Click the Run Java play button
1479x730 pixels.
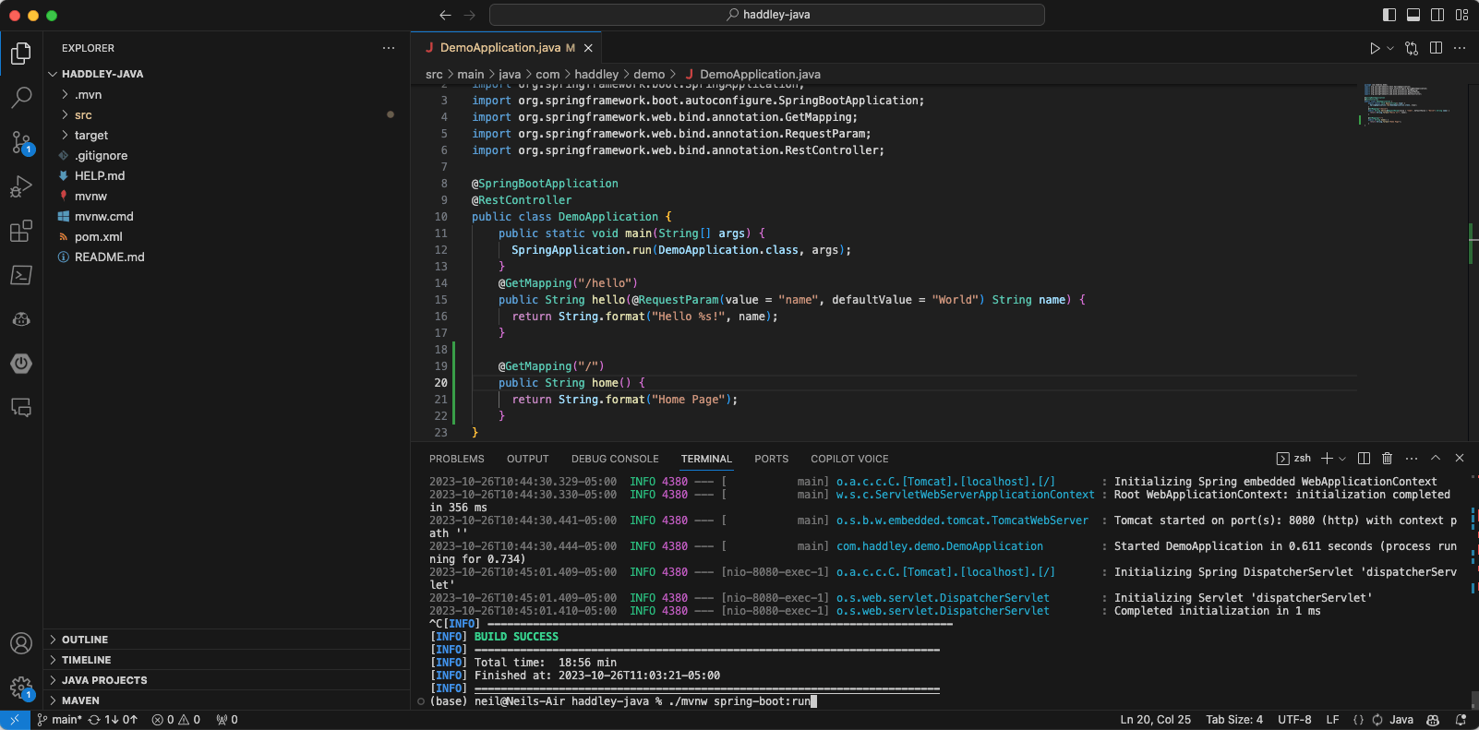coord(1375,48)
